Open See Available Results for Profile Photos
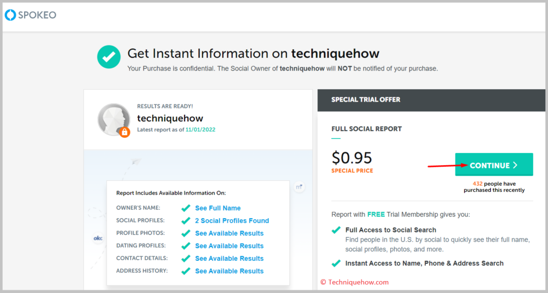The image size is (548, 293). [229, 233]
